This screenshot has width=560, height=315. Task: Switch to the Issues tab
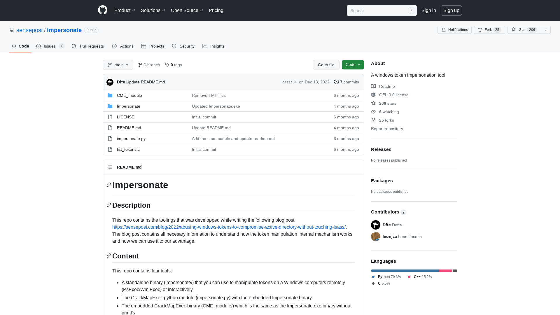[x=50, y=46]
